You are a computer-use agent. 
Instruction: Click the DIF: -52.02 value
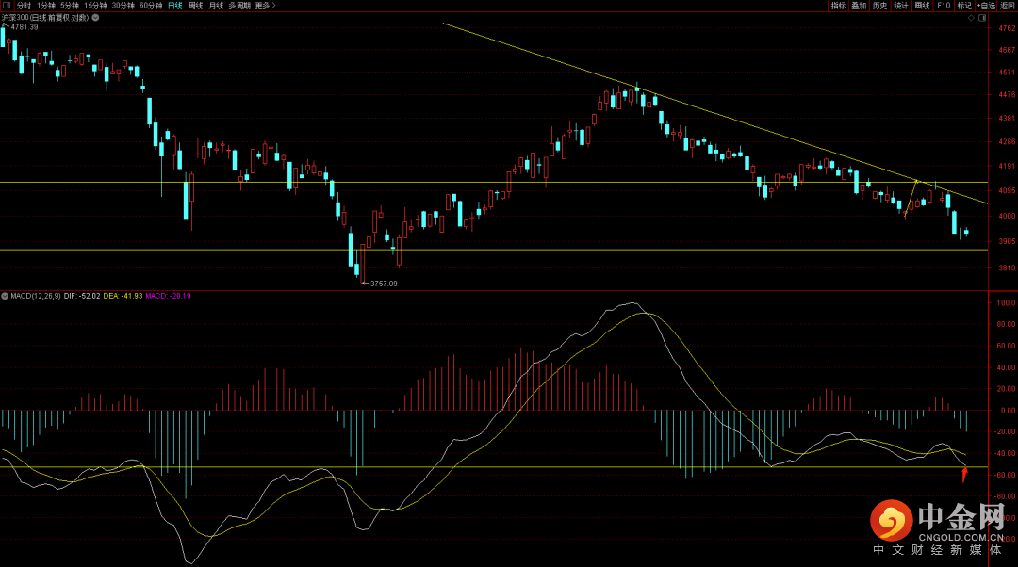(x=82, y=296)
